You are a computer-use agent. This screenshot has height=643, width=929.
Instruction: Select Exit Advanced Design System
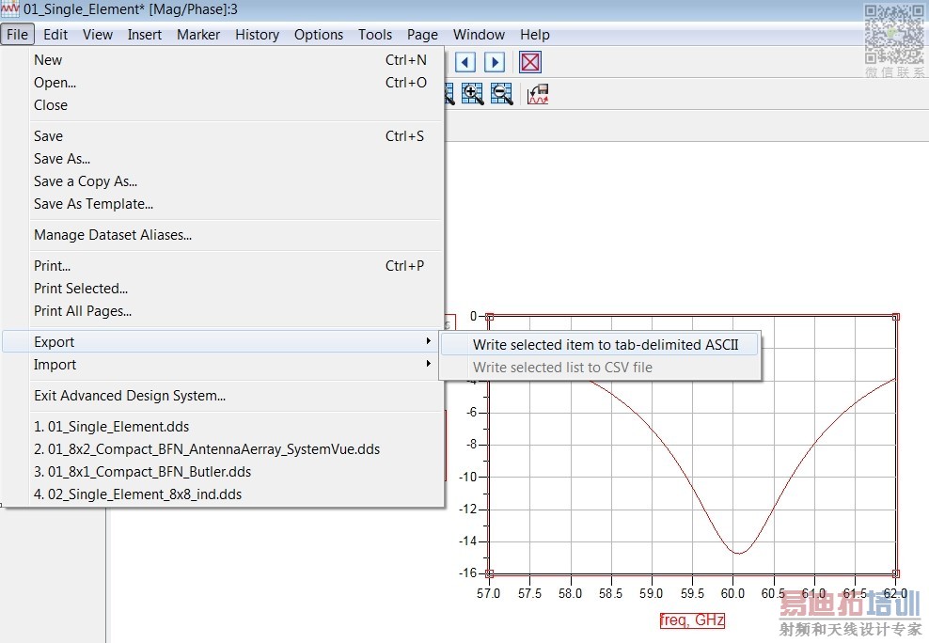pyautogui.click(x=130, y=396)
